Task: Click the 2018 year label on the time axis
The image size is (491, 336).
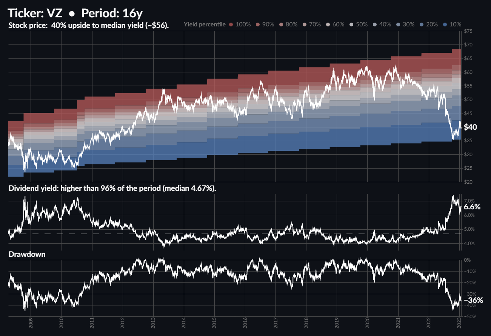Action: click(x=306, y=324)
